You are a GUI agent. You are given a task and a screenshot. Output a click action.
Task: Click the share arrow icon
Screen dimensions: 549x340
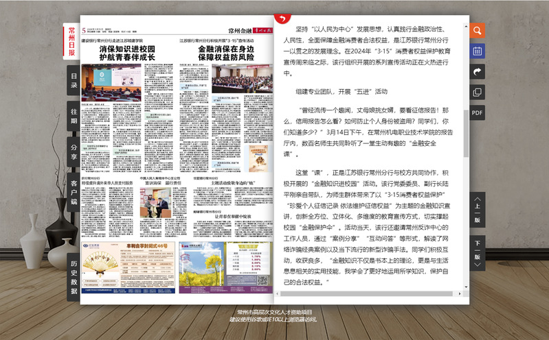(478, 71)
